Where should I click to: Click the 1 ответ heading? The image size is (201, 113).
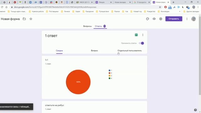pyautogui.click(x=51, y=36)
